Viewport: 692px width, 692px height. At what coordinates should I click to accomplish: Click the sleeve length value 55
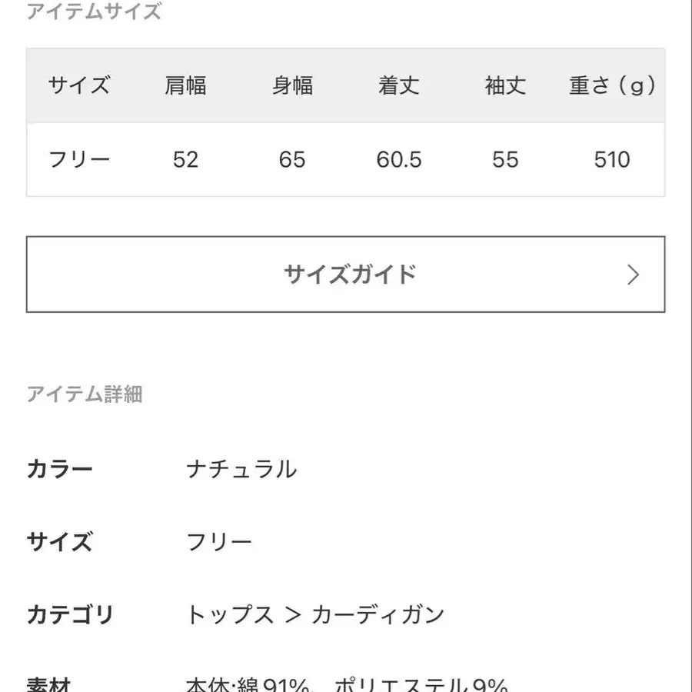[504, 159]
